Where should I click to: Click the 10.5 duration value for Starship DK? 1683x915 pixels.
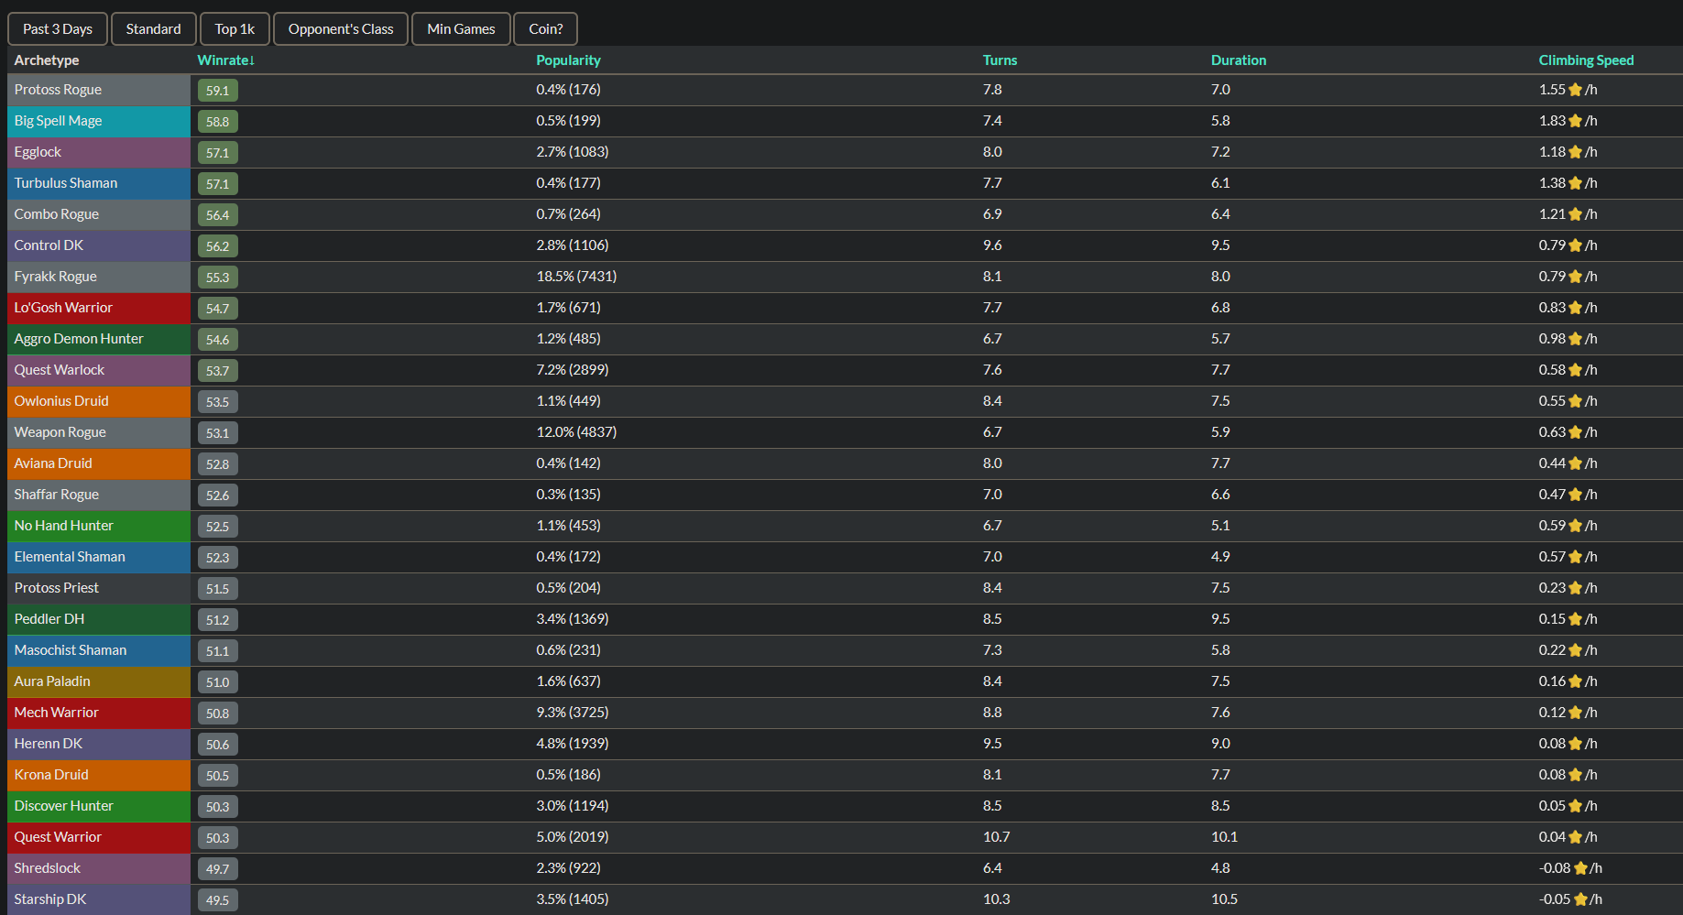[x=1224, y=899]
